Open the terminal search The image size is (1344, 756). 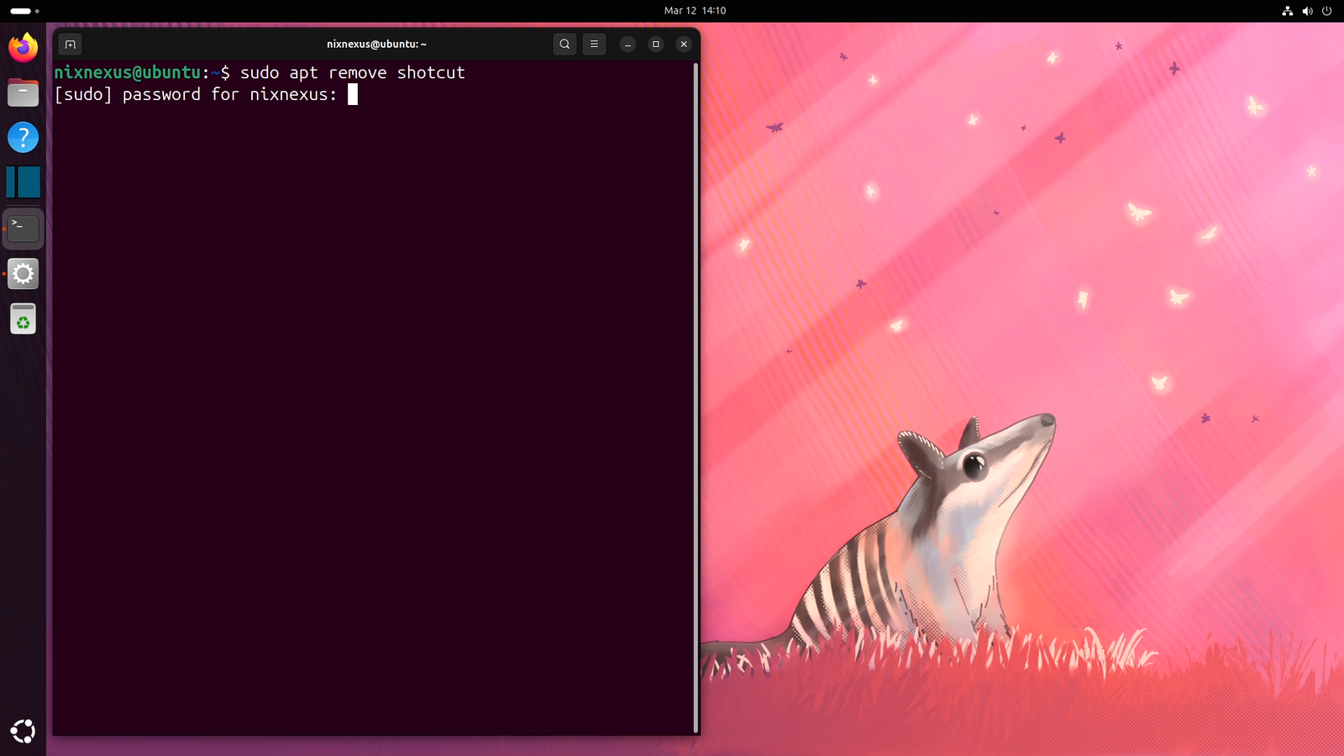(x=564, y=44)
